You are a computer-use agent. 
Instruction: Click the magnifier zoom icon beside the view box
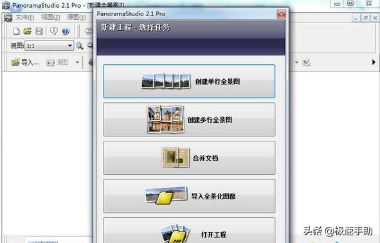point(80,46)
